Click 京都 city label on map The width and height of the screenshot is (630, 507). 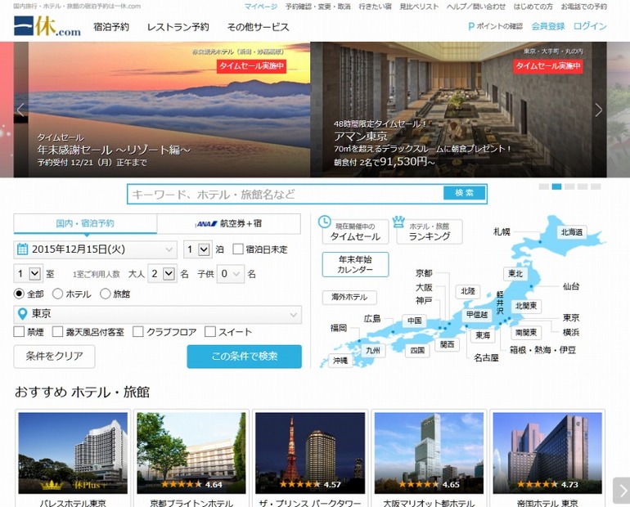[x=424, y=273]
